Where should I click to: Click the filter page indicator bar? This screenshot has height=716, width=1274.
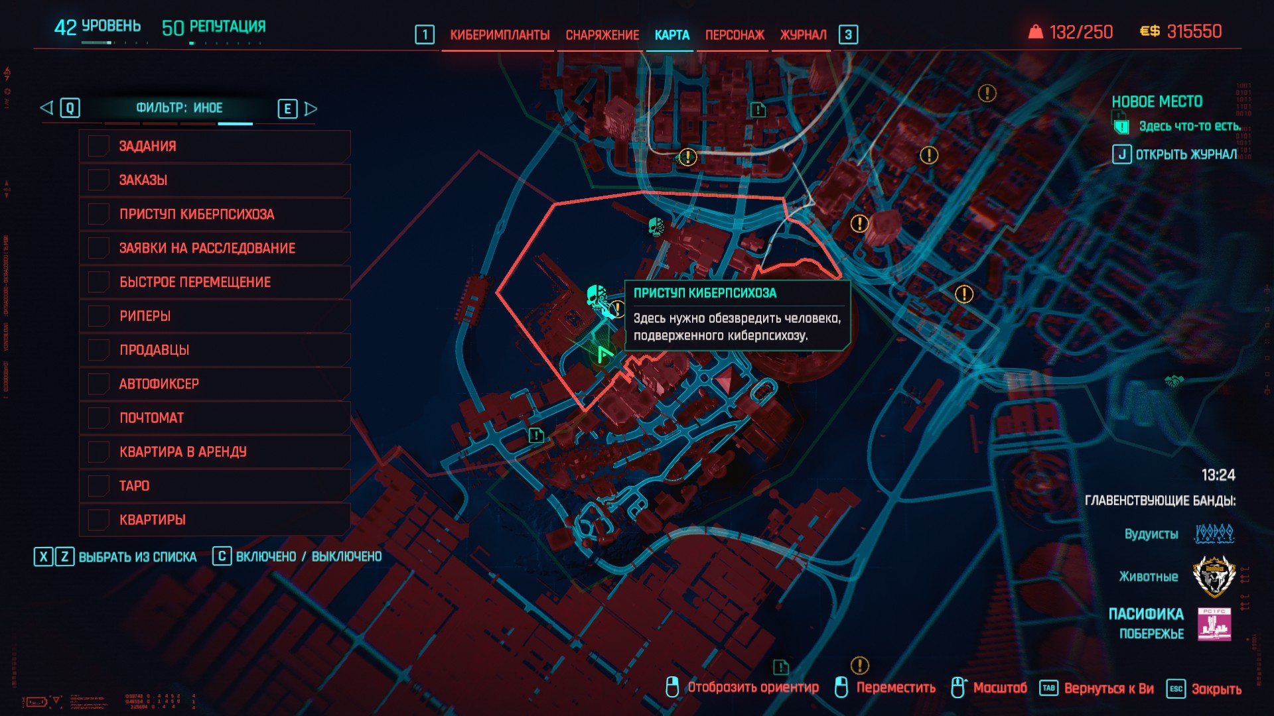click(x=178, y=123)
